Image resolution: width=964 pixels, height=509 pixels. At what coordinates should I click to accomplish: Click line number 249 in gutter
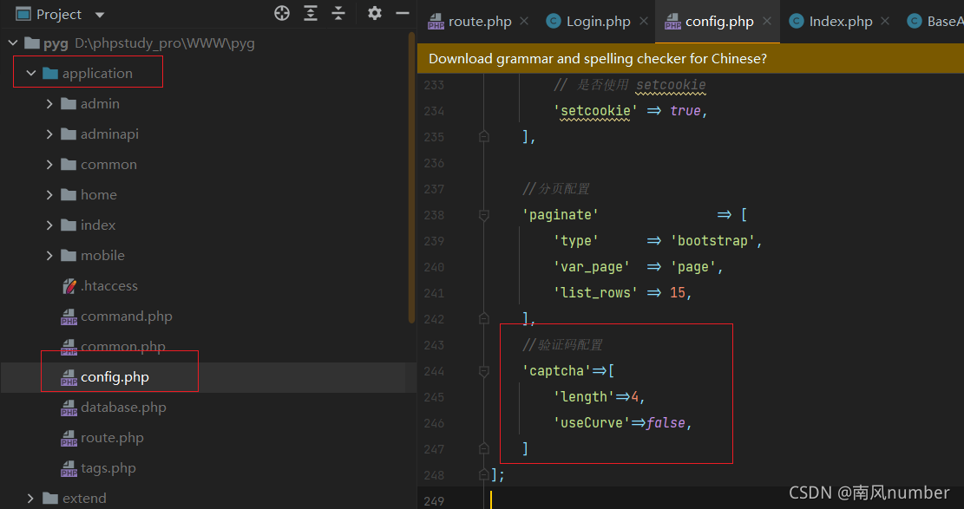434,501
